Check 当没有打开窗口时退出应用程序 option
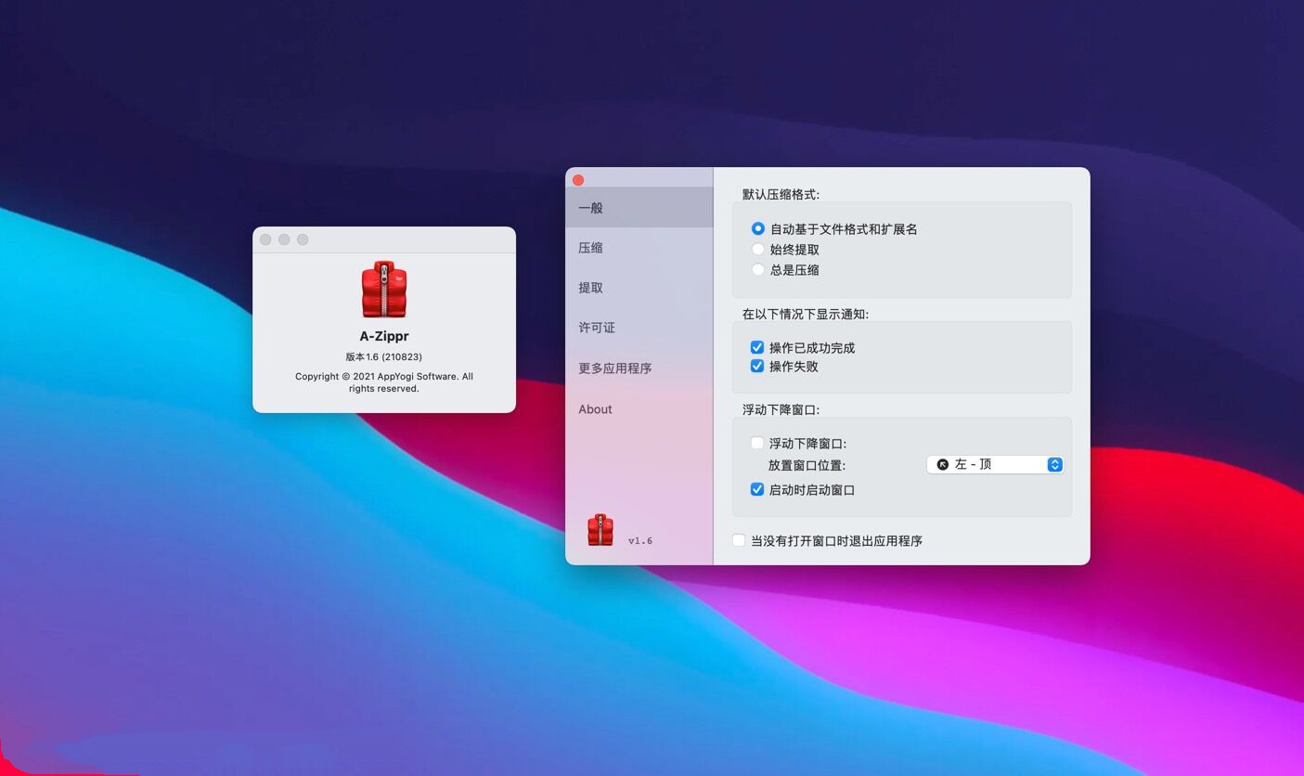 [739, 540]
